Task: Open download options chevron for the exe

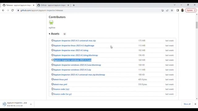Action: (x=31, y=104)
